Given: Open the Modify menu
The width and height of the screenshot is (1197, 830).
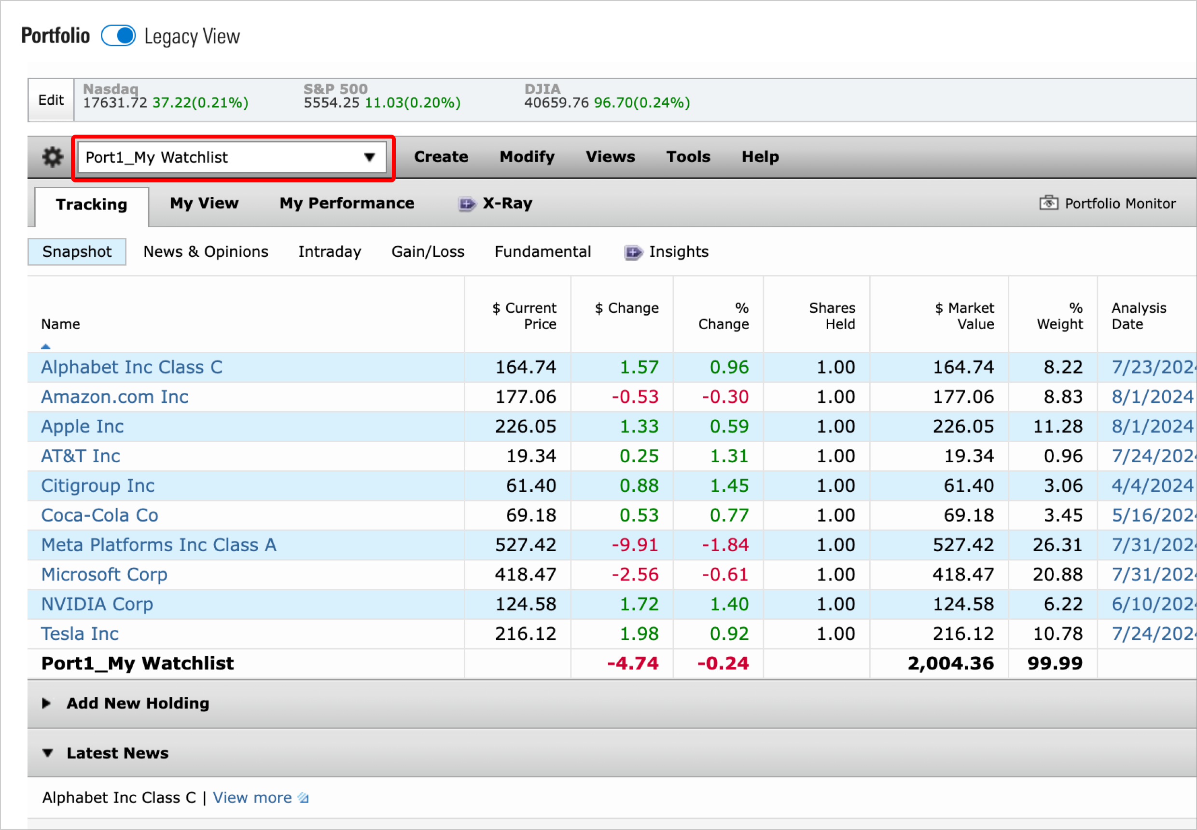Looking at the screenshot, I should pos(527,157).
